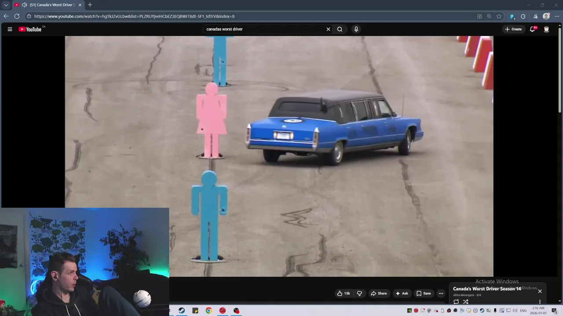Screen dimensions: 563x316
Task: Toggle playlist shuffle
Action: coord(465,302)
